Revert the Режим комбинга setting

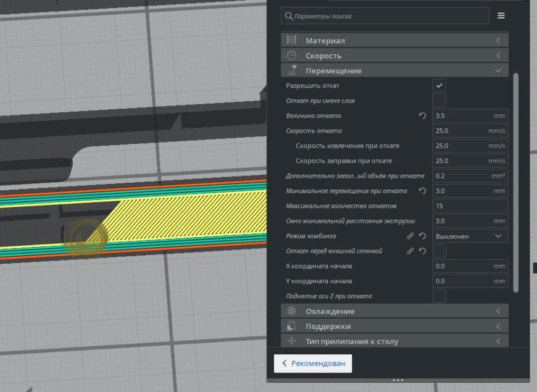(x=423, y=236)
